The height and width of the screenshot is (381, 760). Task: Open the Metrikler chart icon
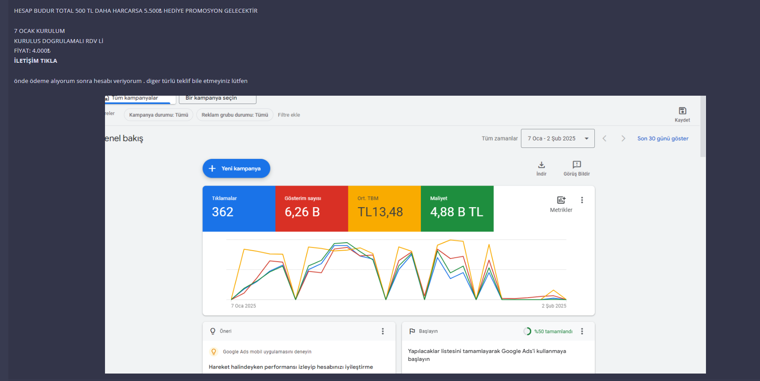pyautogui.click(x=561, y=200)
